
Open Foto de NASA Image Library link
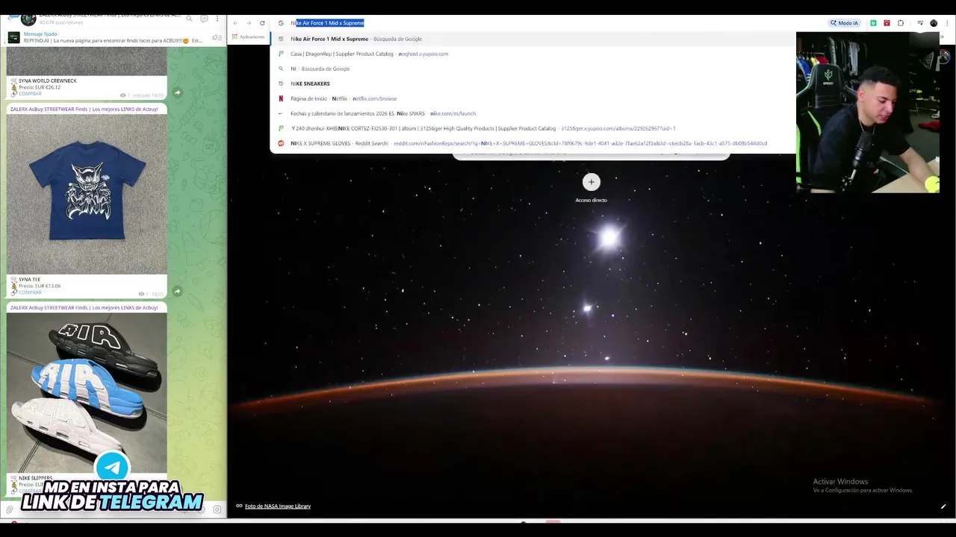click(278, 506)
